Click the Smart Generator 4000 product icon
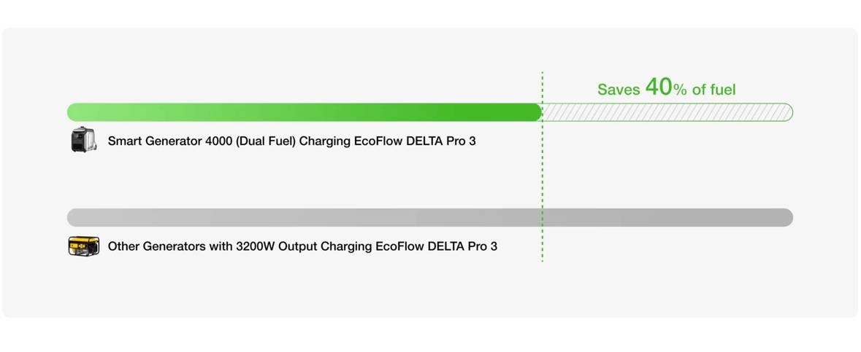Screen dimensions: 861x352 coord(83,140)
